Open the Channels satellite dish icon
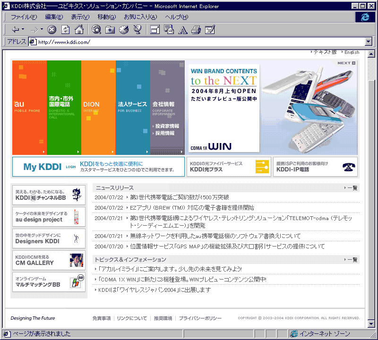 (137, 30)
